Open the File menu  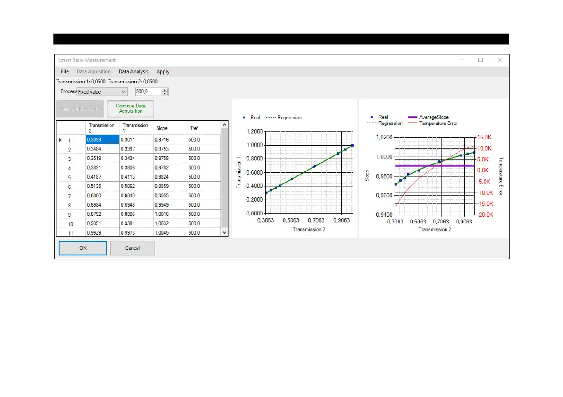coord(65,71)
